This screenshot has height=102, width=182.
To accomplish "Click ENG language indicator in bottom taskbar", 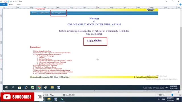I will coord(163,99).
